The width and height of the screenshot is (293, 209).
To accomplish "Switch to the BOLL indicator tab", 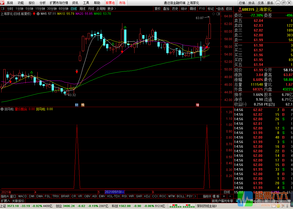I will click(181, 196).
